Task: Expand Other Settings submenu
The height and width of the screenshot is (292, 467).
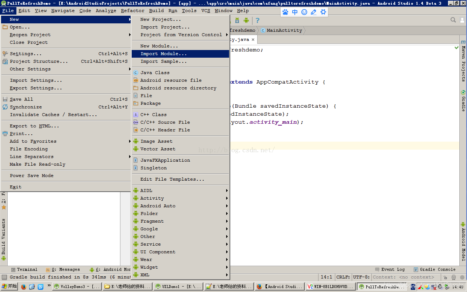Action: (66, 69)
